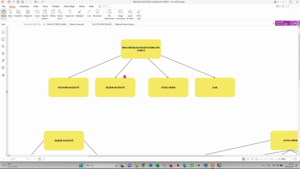
Task: Open the File Attachment tool
Action: coord(109,15)
